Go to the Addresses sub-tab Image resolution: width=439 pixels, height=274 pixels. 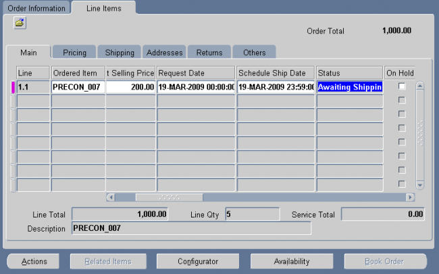[164, 53]
